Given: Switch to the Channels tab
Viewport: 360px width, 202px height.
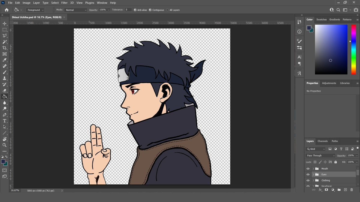Looking at the screenshot, I should click(x=322, y=141).
